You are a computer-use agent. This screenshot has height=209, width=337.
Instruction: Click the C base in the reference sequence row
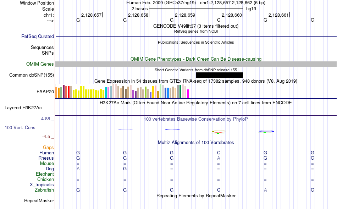pyautogui.click(x=219, y=20)
